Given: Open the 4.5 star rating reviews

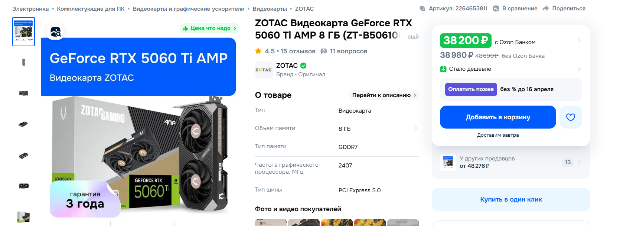Looking at the screenshot, I should [285, 51].
